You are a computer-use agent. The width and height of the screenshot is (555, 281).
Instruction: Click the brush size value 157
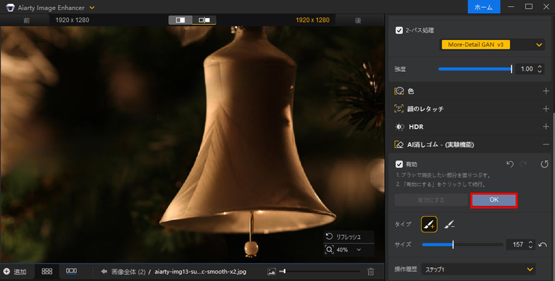click(518, 245)
